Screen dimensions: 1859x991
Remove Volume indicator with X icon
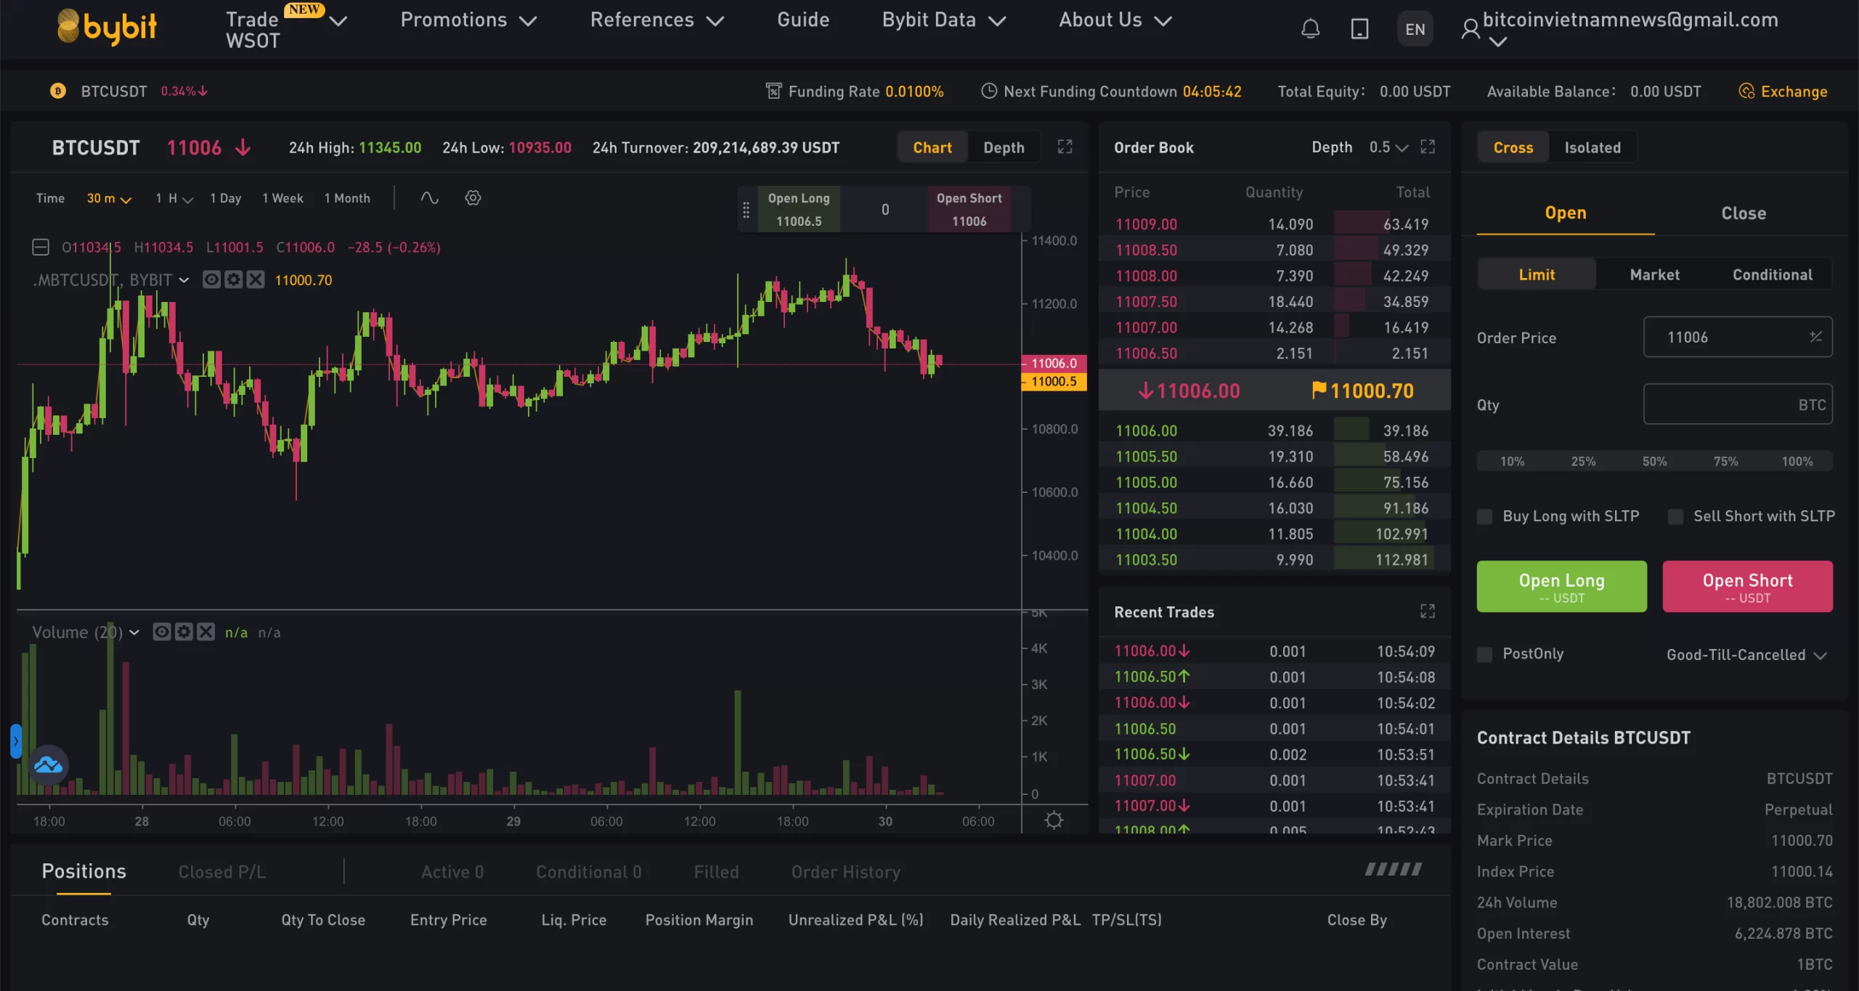[x=206, y=632]
